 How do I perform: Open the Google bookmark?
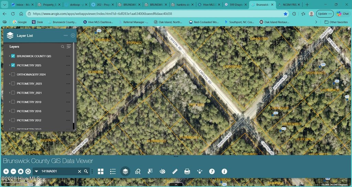point(19,22)
